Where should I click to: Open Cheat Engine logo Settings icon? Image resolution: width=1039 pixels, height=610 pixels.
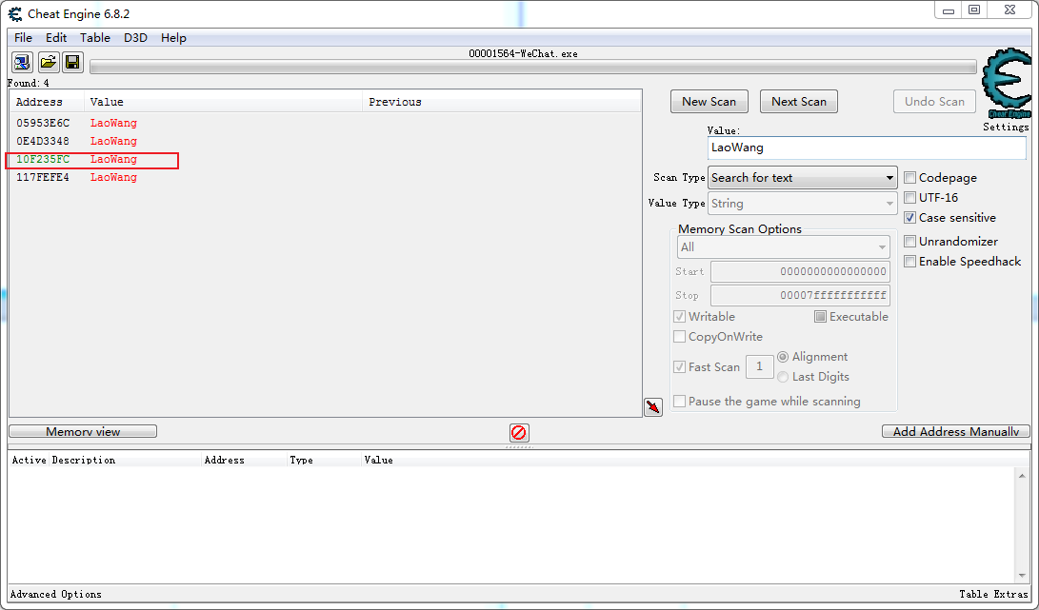click(1008, 84)
